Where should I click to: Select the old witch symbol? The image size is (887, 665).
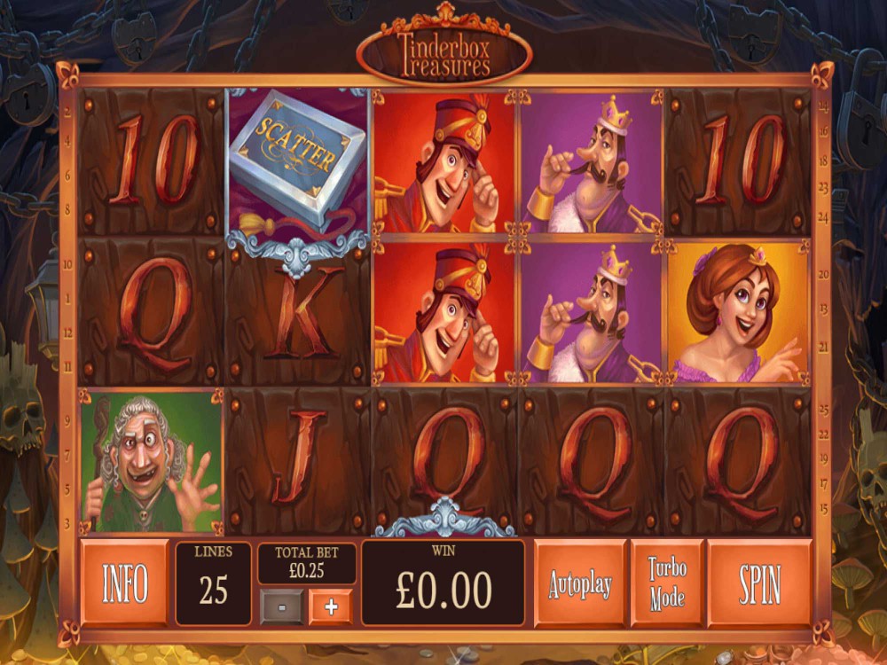coord(151,461)
